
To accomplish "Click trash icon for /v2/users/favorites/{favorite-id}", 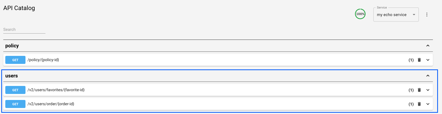I will 419,90.
